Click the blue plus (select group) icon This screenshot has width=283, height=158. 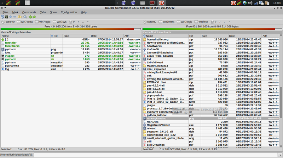(11, 17)
